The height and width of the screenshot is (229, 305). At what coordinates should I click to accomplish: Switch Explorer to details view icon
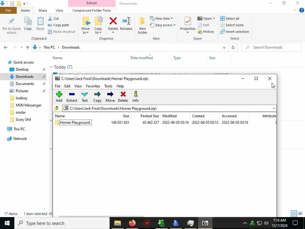tap(294, 213)
